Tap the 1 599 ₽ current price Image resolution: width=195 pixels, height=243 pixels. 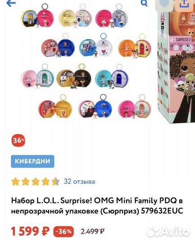click(x=30, y=231)
